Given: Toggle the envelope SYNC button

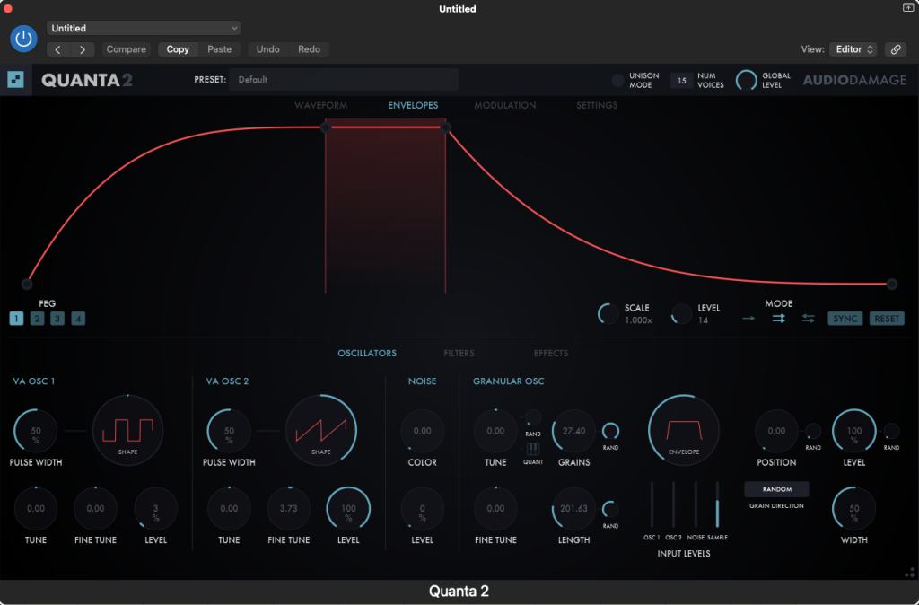Looking at the screenshot, I should (845, 319).
